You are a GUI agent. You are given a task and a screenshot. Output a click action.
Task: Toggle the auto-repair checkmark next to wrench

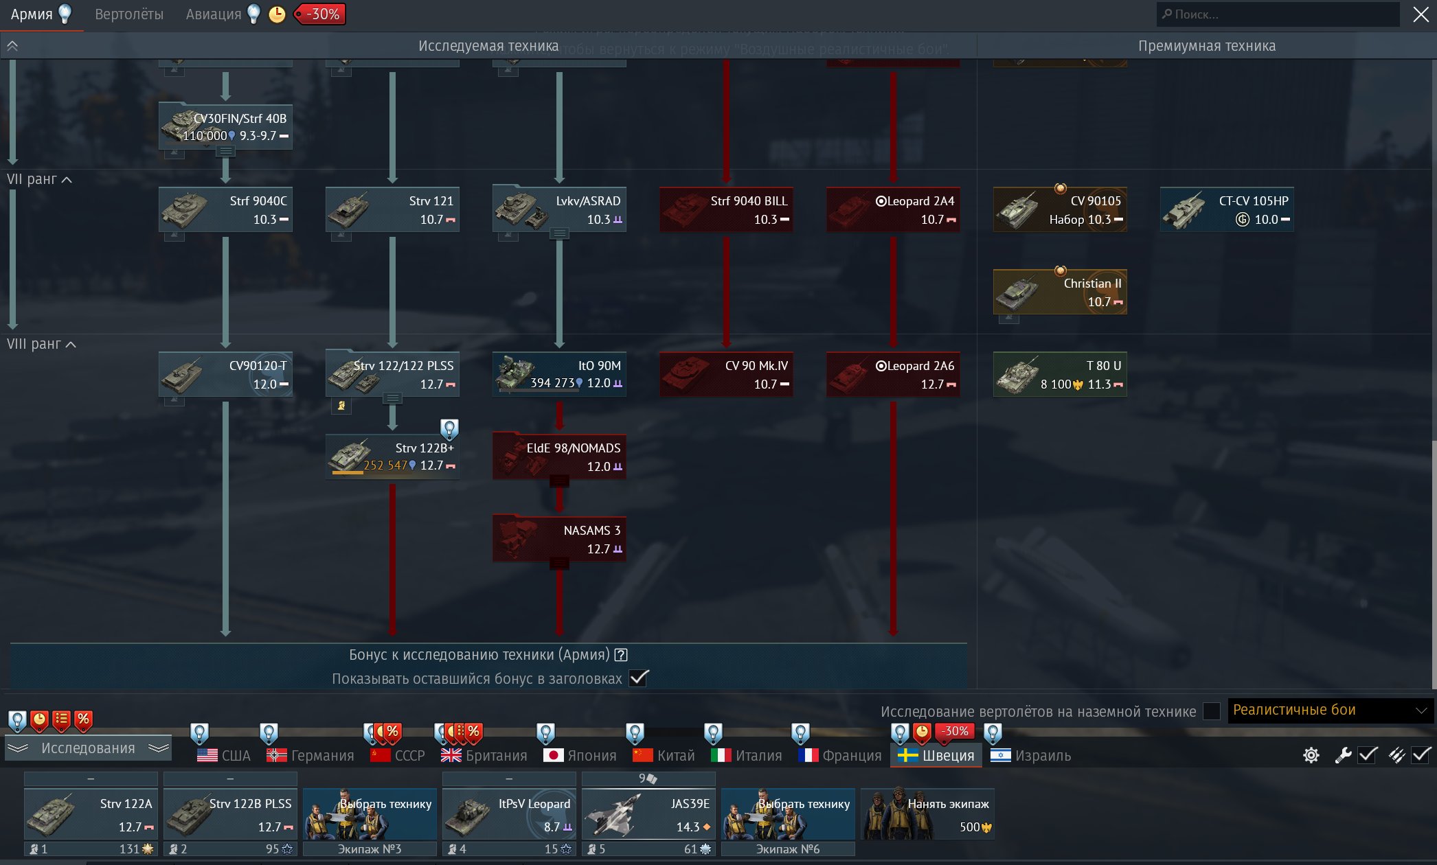1367,755
